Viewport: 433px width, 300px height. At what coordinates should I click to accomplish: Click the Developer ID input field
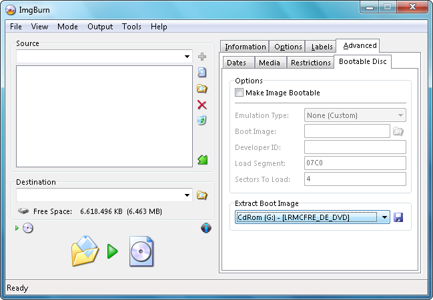pos(355,147)
